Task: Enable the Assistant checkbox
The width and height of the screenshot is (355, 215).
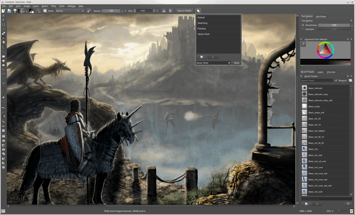Action: tap(303, 29)
